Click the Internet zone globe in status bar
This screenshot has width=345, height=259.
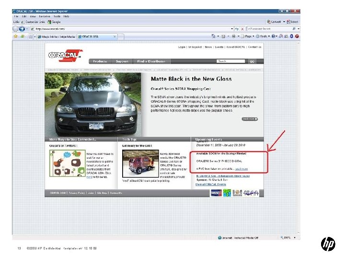pos(219,238)
